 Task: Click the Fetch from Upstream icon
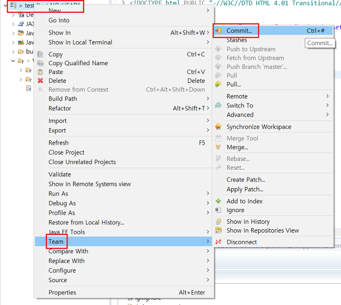coord(218,58)
